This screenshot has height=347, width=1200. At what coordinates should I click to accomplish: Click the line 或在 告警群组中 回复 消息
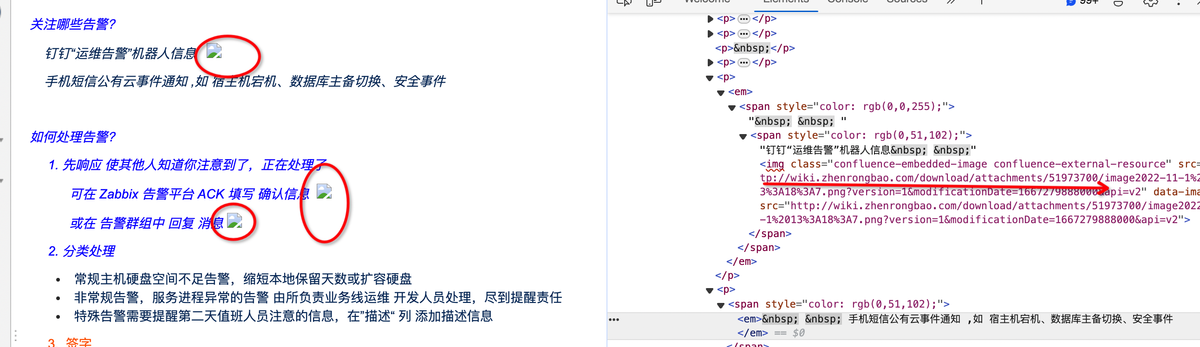[147, 223]
